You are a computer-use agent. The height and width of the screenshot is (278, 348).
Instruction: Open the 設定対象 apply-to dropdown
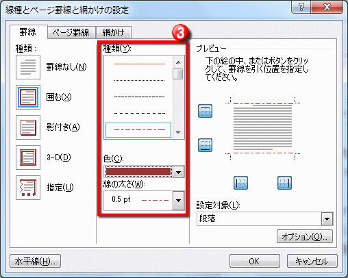[327, 219]
